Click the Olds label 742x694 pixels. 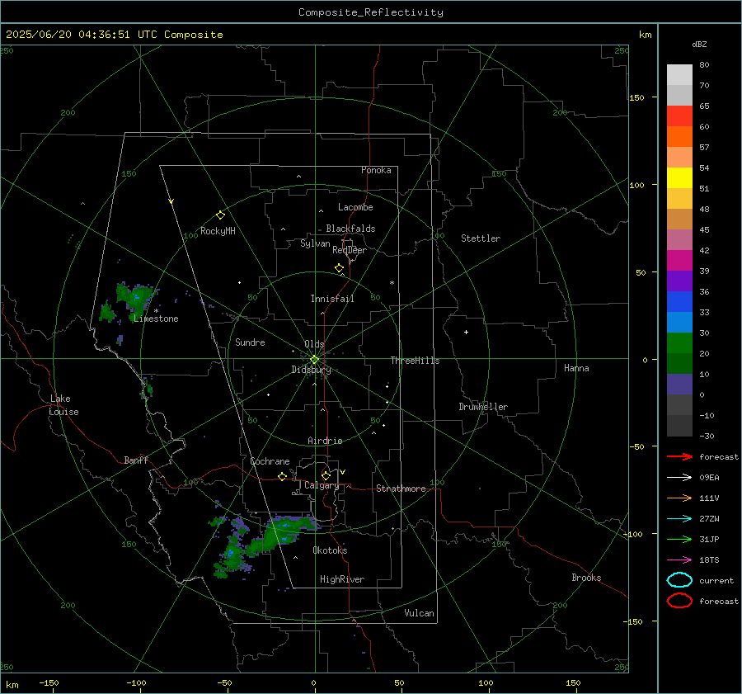(x=314, y=344)
